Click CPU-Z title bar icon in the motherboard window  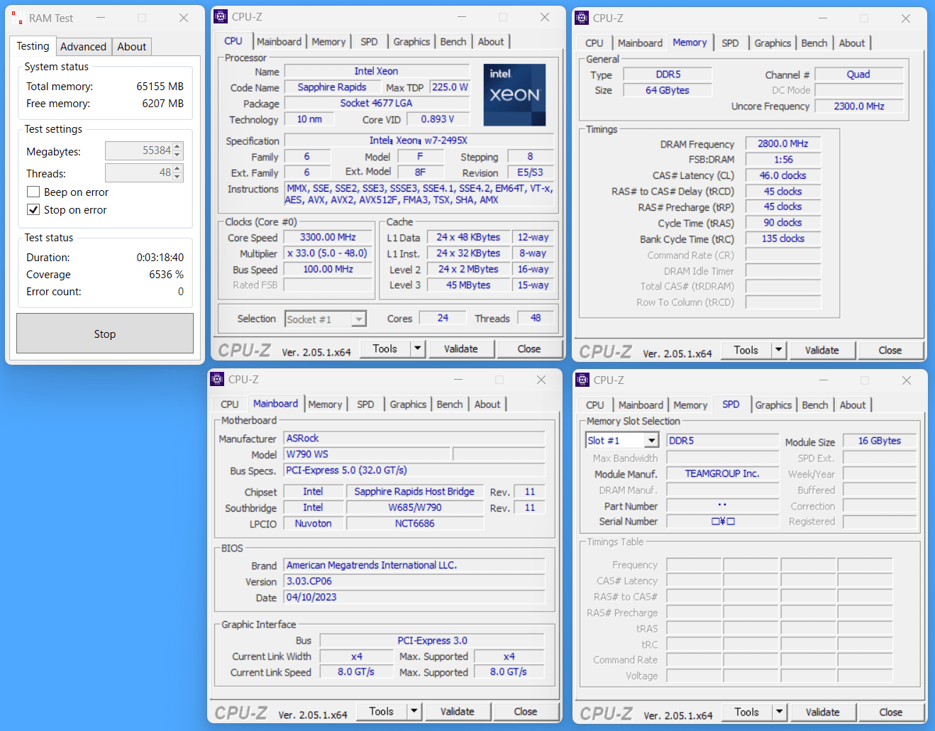pos(217,379)
